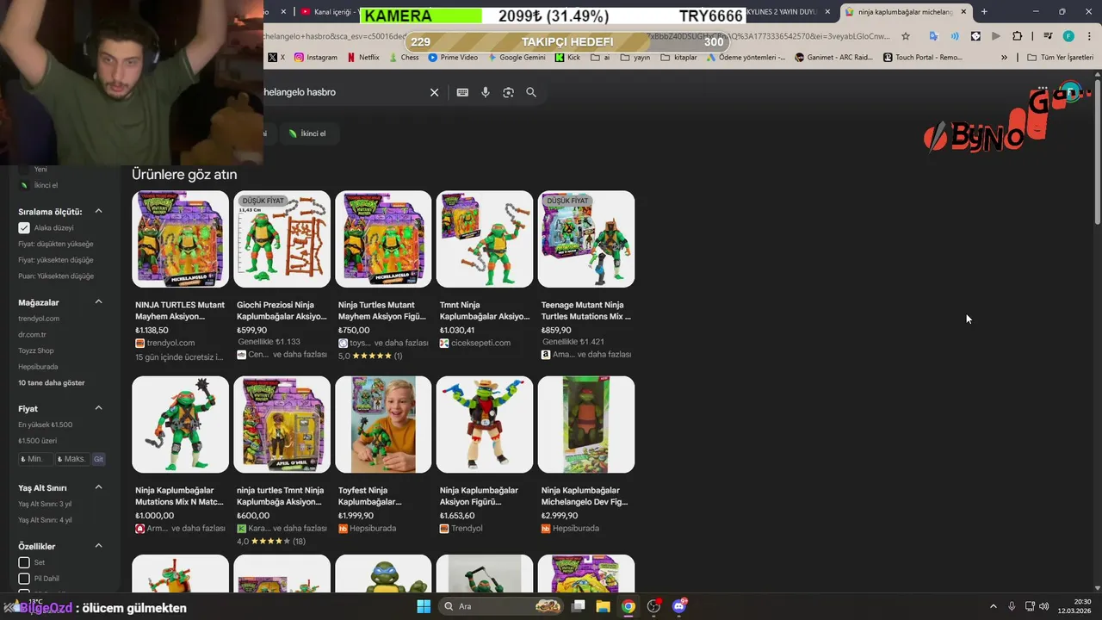Open the Windows Start menu
The height and width of the screenshot is (620, 1102).
coord(424,606)
